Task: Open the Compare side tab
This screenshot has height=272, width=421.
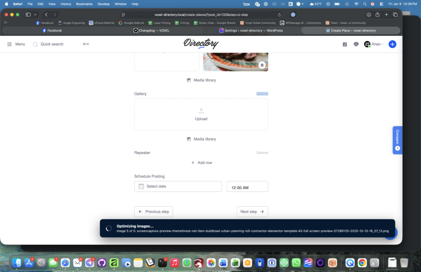Action: click(x=397, y=140)
